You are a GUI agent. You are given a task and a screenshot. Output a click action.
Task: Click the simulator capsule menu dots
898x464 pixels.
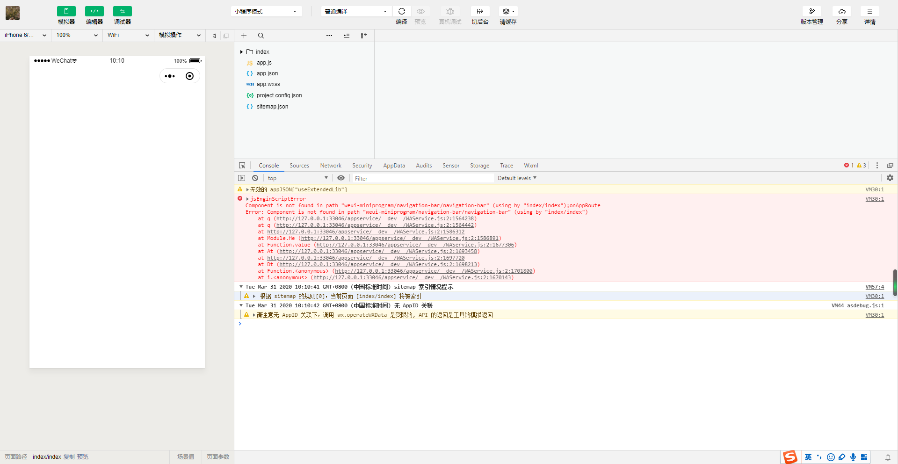pyautogui.click(x=170, y=76)
